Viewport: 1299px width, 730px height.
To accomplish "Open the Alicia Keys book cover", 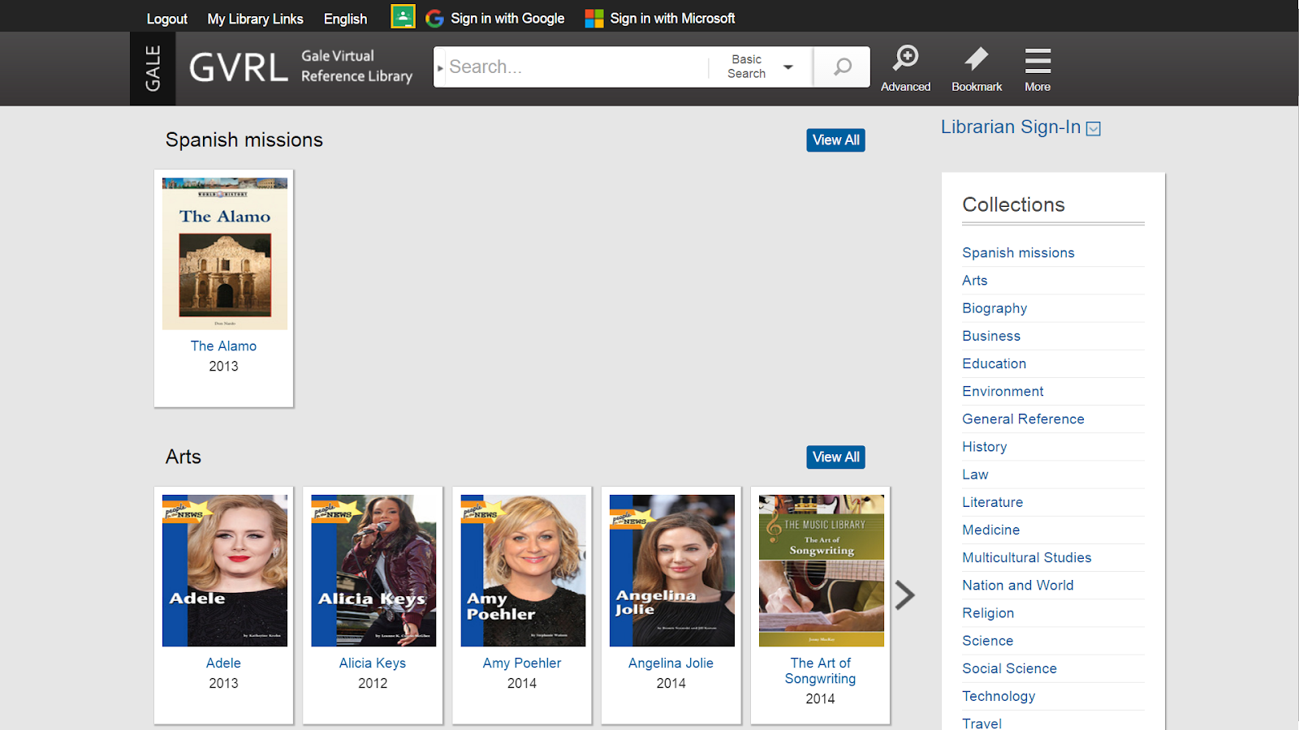I will (x=373, y=571).
